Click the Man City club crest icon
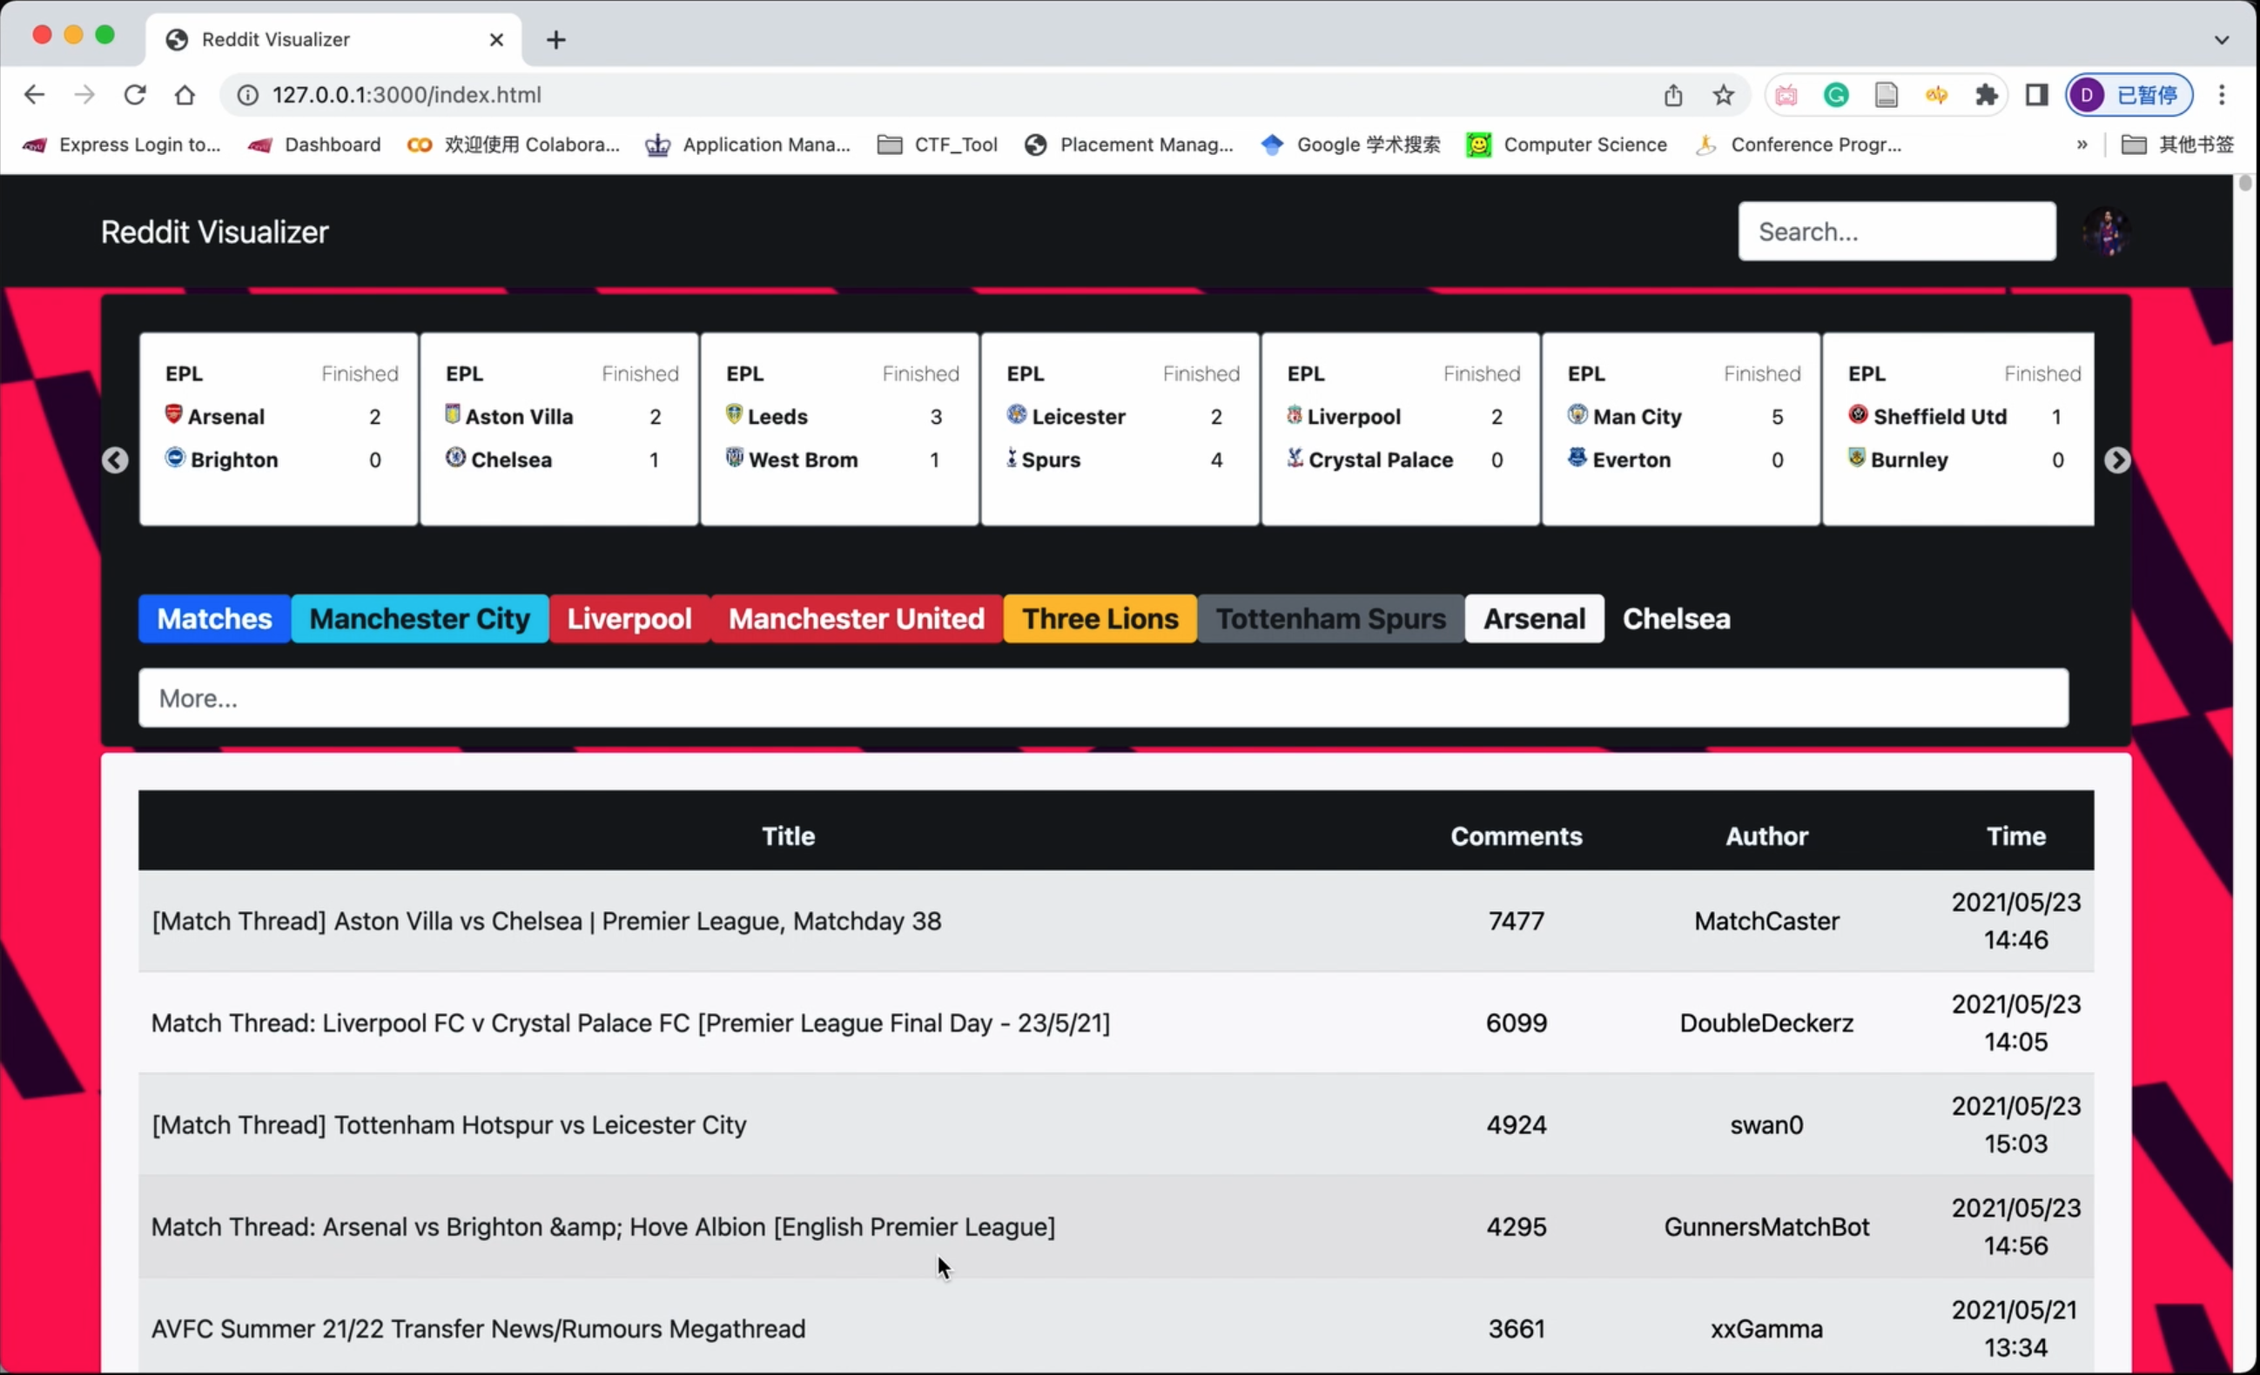 pyautogui.click(x=1577, y=413)
